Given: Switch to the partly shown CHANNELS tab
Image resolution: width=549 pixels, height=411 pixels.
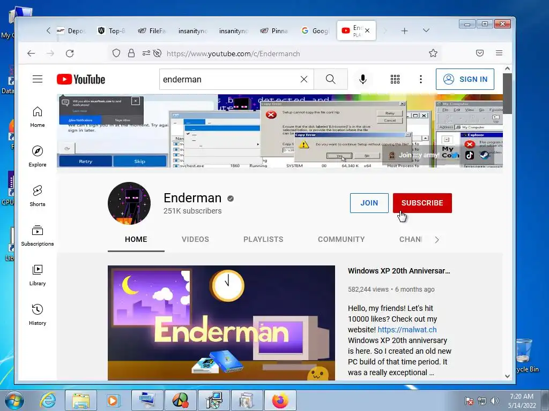Looking at the screenshot, I should tap(410, 239).
